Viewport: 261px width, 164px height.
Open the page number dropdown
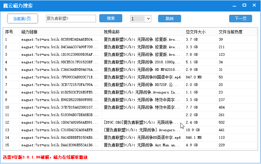click(x=148, y=19)
